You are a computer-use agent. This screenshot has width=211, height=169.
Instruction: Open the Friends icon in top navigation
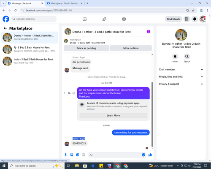coord(104,19)
